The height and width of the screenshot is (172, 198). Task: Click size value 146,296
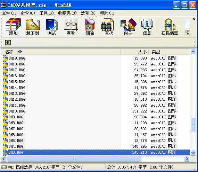coord(139,147)
